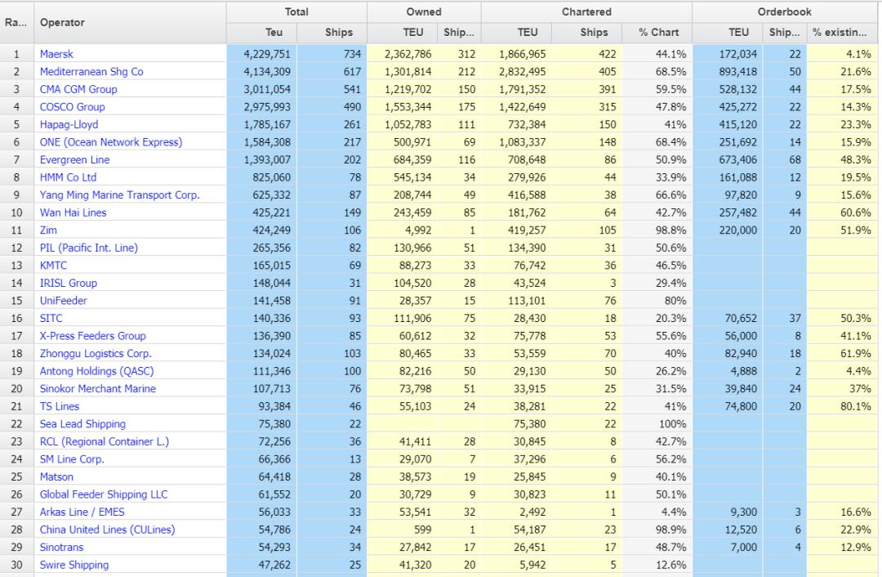Select chartered TEU cell 2,832,495

516,71
